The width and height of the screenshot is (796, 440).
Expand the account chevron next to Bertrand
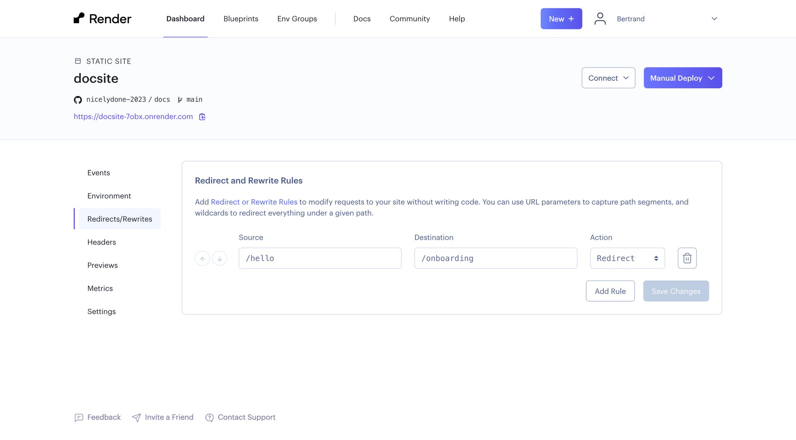point(714,18)
